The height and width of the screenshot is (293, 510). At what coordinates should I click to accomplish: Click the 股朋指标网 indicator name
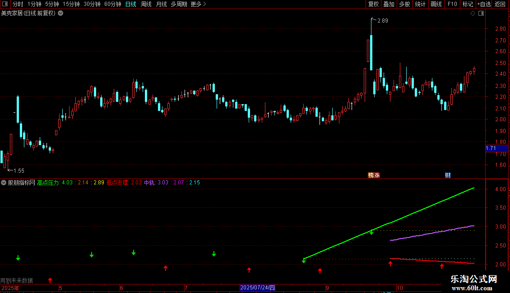(x=22, y=183)
